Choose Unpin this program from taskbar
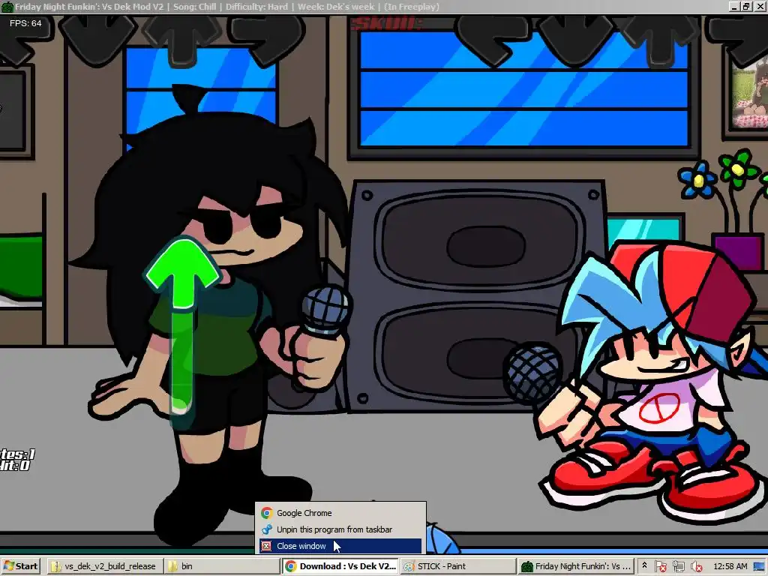 (340, 529)
